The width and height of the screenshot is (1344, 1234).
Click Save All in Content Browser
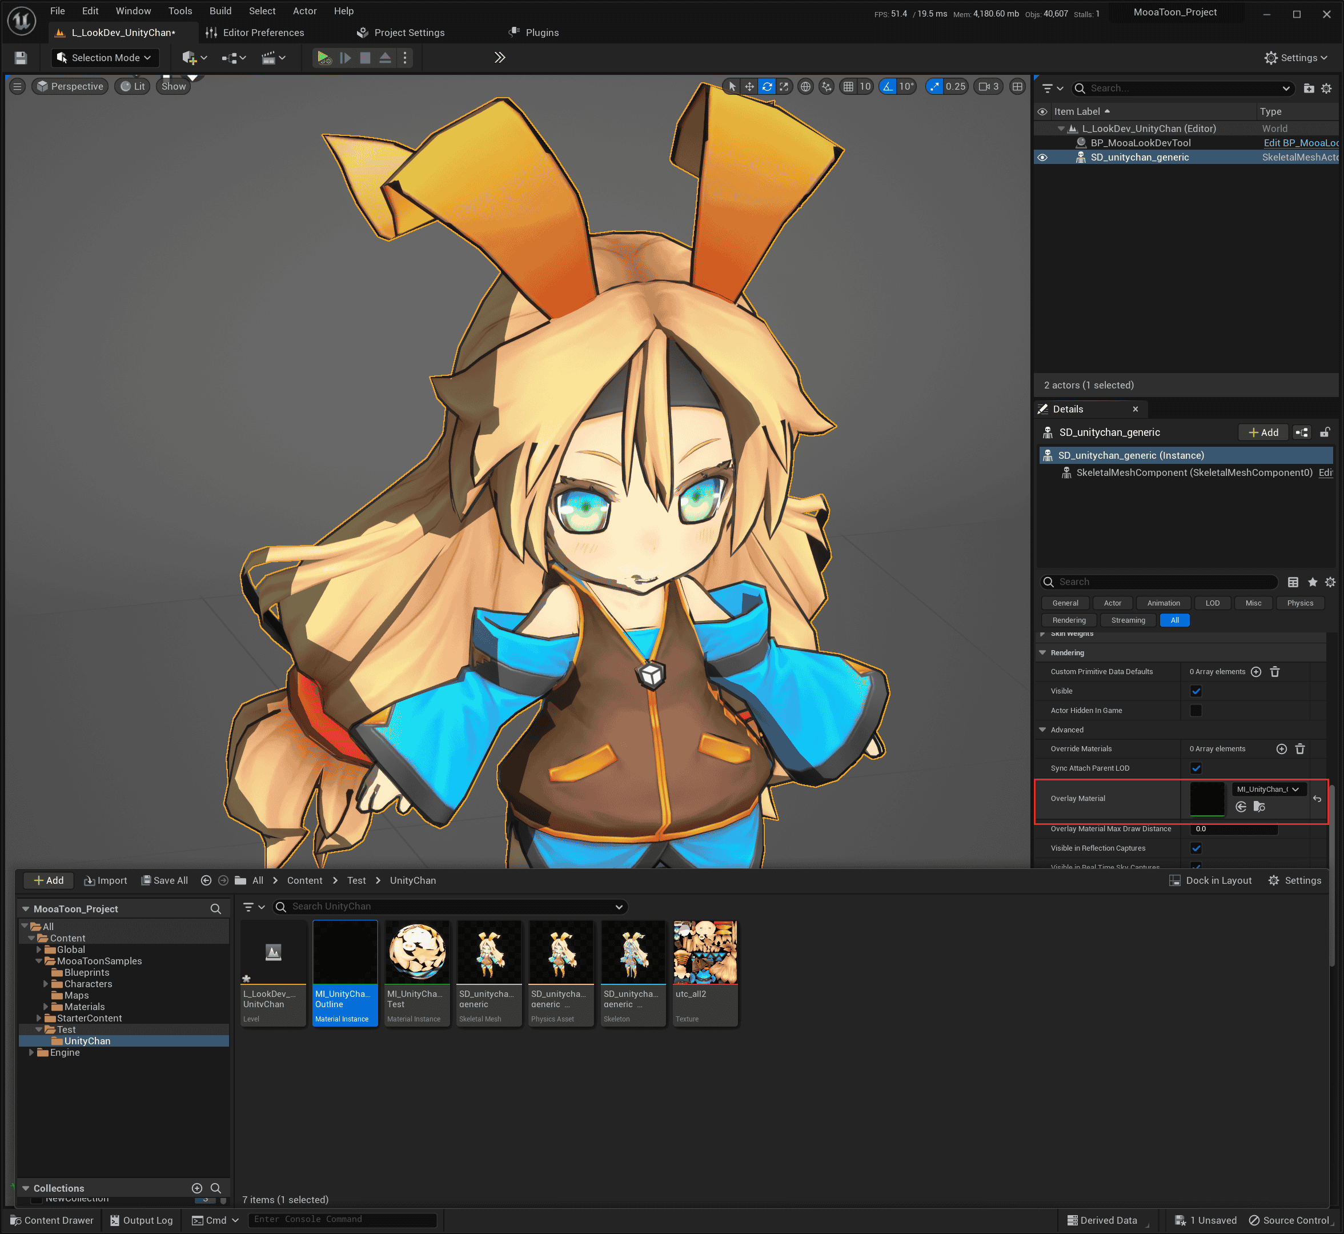(165, 881)
